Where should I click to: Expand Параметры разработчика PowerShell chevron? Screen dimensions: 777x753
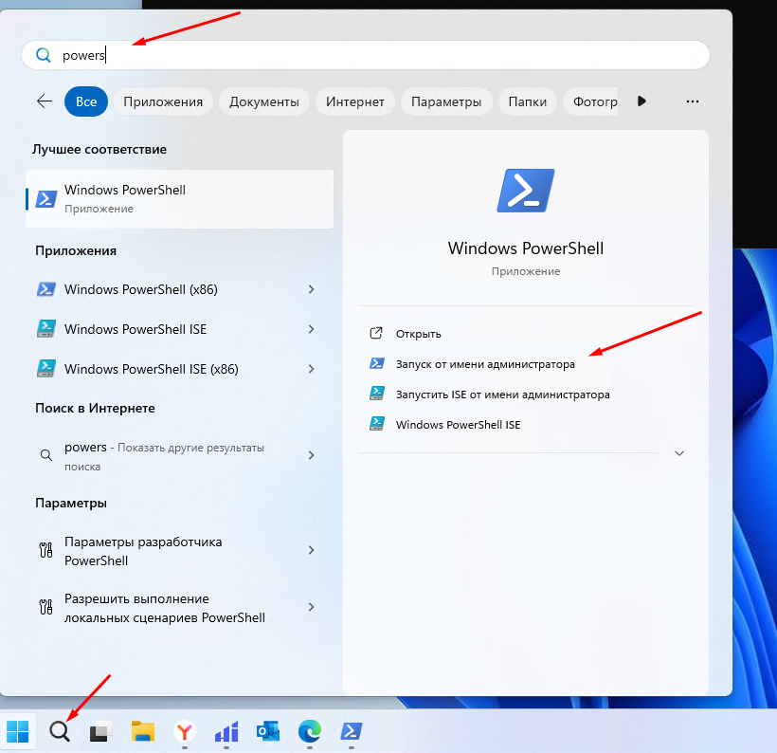coord(311,550)
